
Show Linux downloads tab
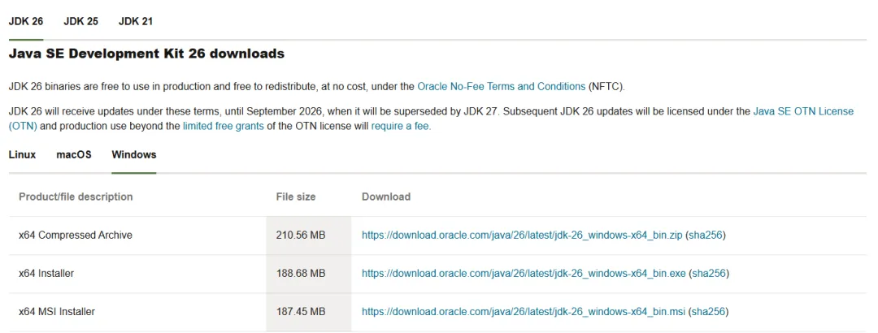pyautogui.click(x=22, y=154)
